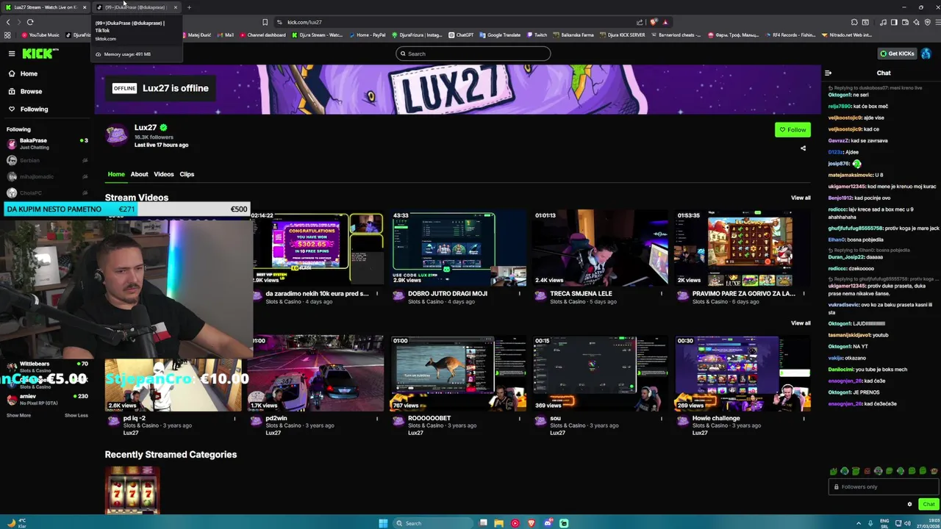Open options menu for 'PRAVIMO PARE ZA GORIVO'
This screenshot has width=941, height=529.
(803, 294)
